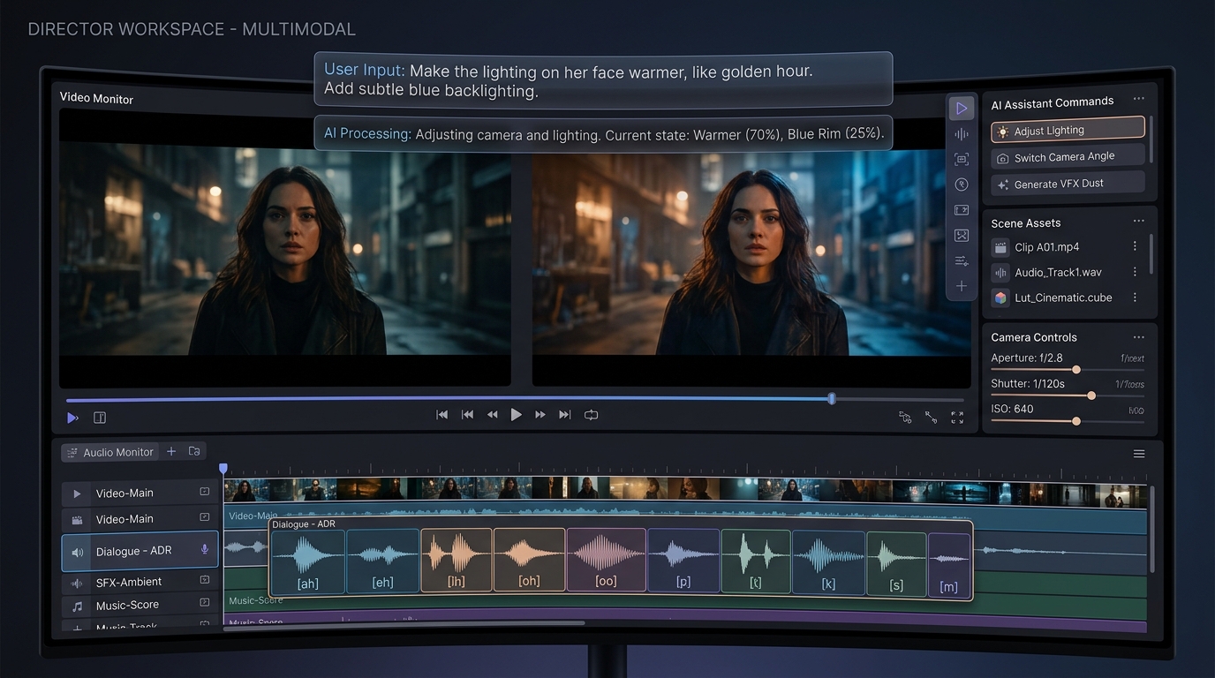Toggle the first Video-Main track box icon
The height and width of the screenshot is (678, 1215).
(x=205, y=492)
